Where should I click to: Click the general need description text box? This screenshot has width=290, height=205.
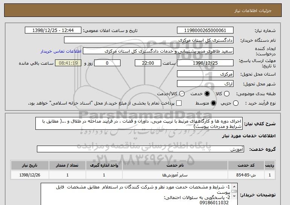click(139, 123)
